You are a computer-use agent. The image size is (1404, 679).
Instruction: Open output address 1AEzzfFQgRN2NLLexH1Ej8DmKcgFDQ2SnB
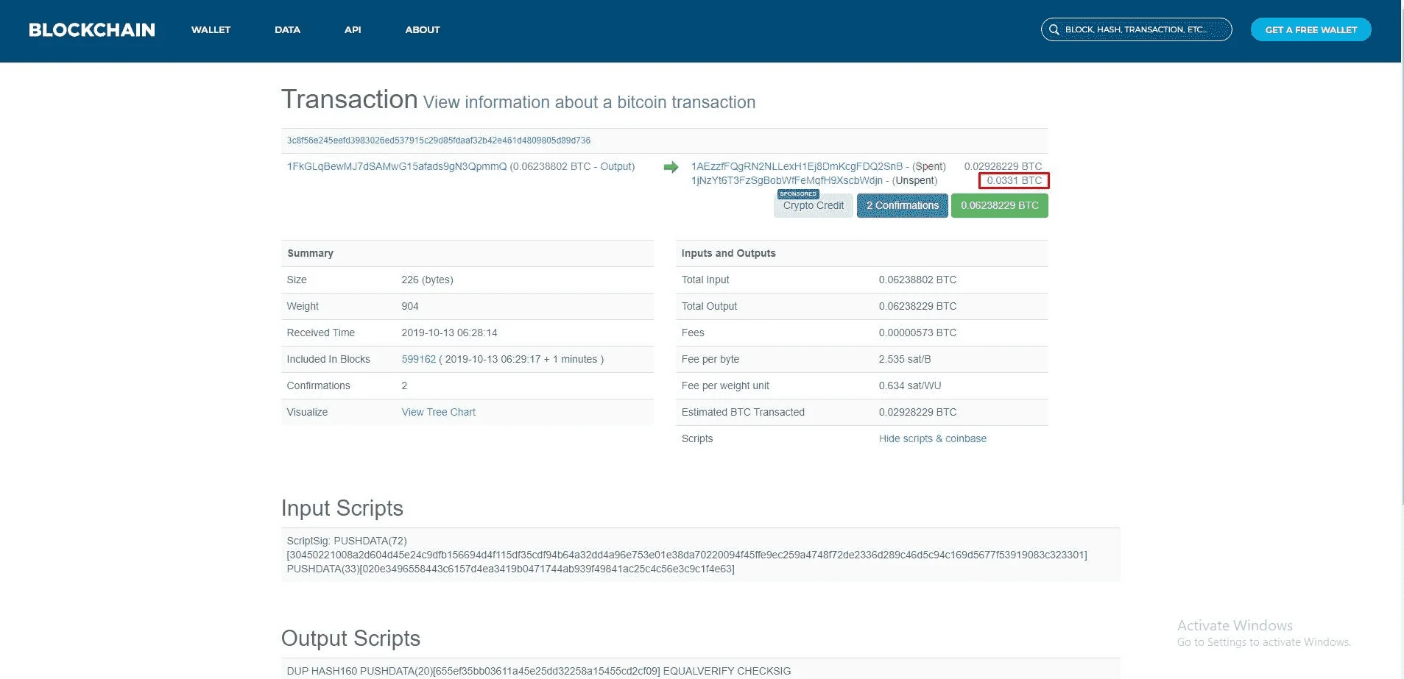tap(797, 166)
